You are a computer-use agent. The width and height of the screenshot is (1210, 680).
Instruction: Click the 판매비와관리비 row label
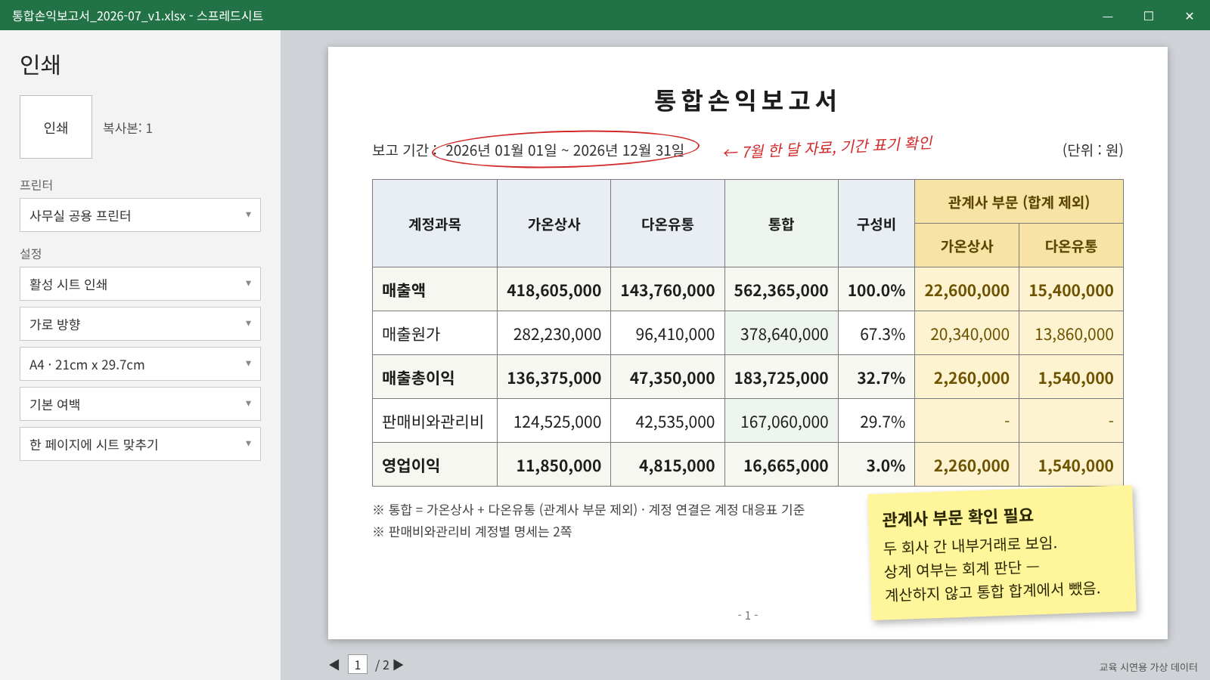point(433,422)
